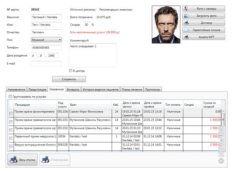Click the printer icon on Весь список
Viewport: 233px width, 173px height.
[x=13, y=160]
